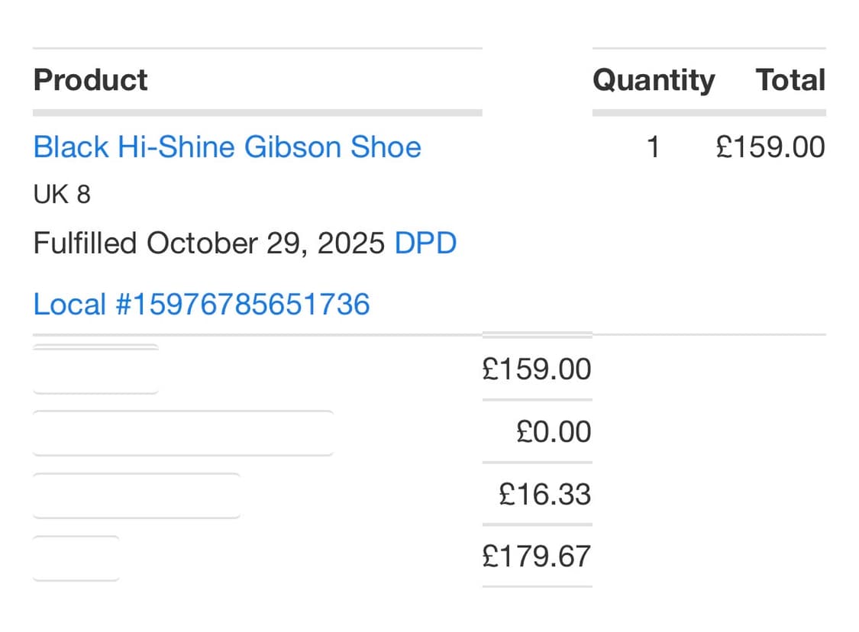Click the blank label box beside £179.67
This screenshot has width=859, height=632.
[x=76, y=558]
